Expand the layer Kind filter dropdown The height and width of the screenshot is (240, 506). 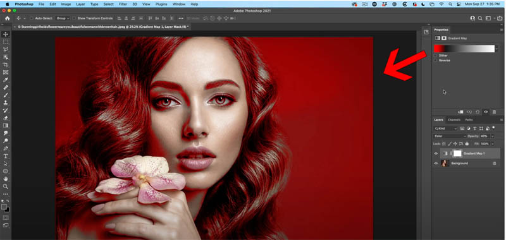click(x=446, y=129)
